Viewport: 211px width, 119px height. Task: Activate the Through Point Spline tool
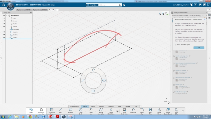(101, 110)
